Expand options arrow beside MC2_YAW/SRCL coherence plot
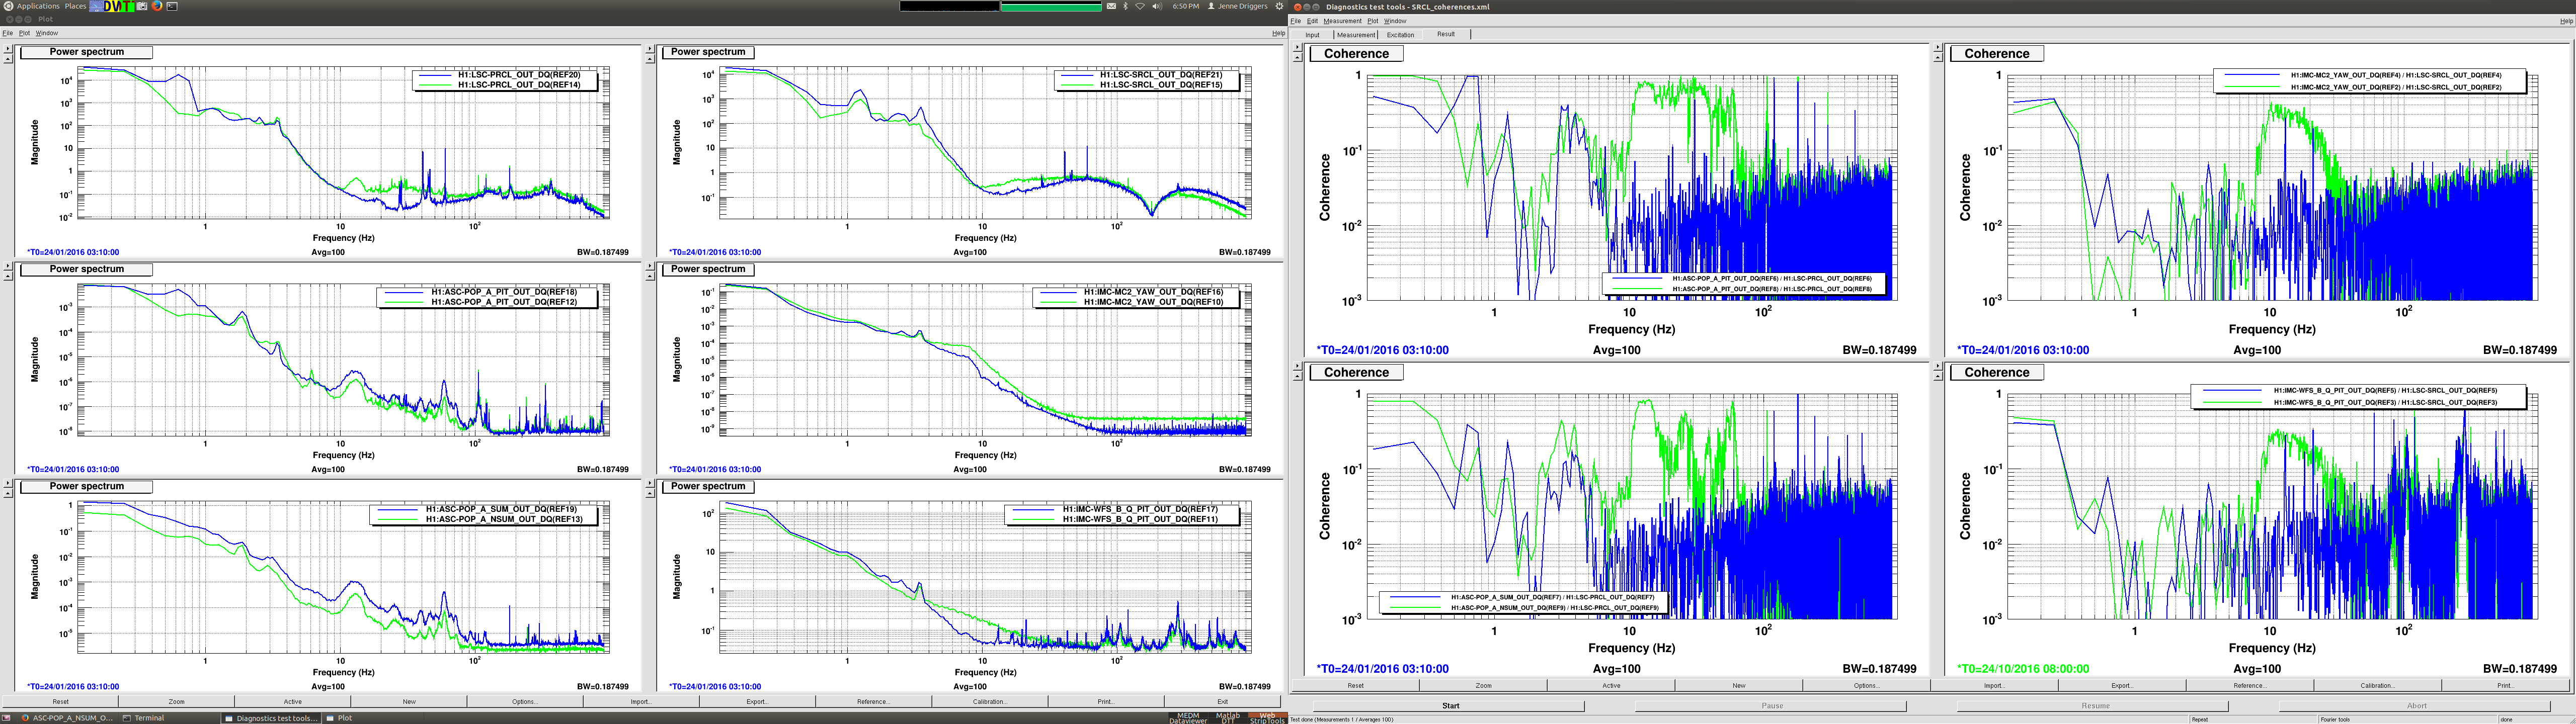Screen dimensions: 2576x724 coord(1938,48)
